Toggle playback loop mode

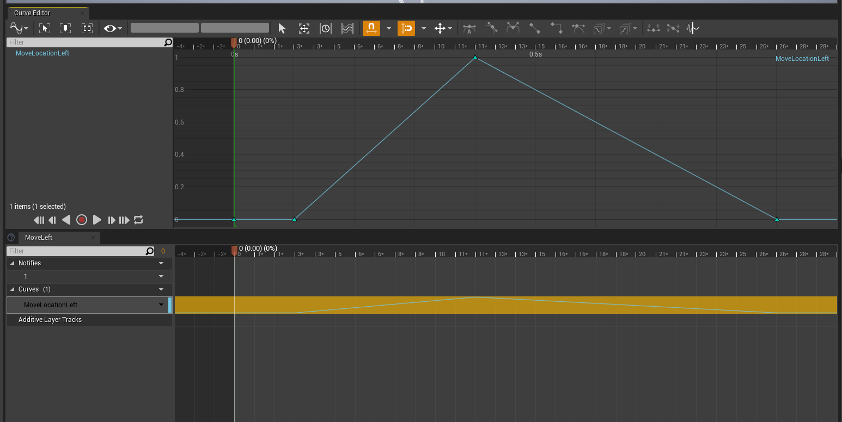coord(138,220)
